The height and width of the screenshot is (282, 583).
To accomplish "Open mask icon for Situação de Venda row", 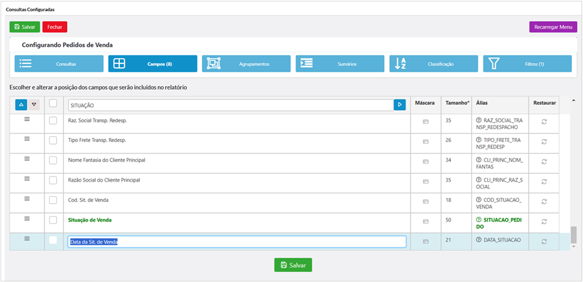I will (425, 221).
